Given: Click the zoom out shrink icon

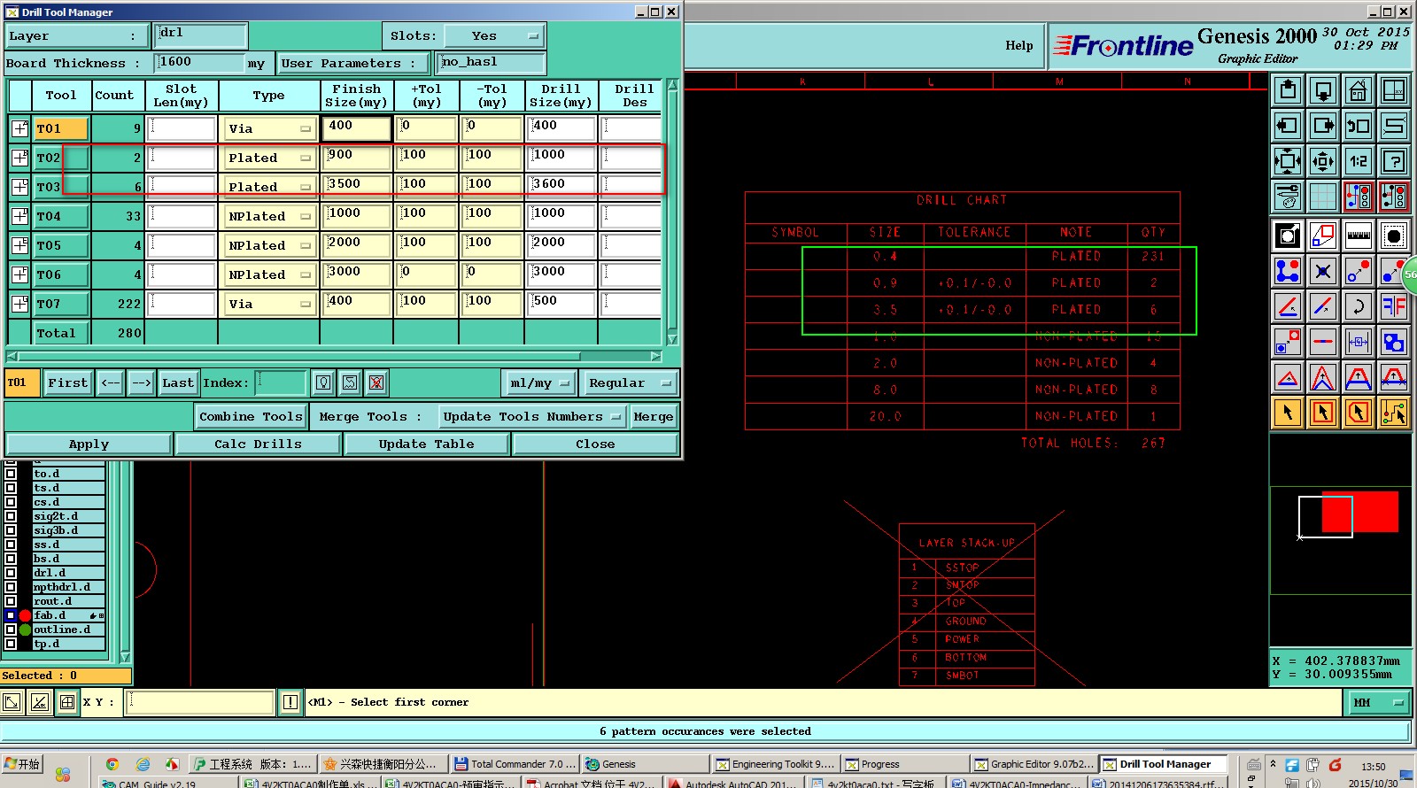Looking at the screenshot, I should [1323, 161].
